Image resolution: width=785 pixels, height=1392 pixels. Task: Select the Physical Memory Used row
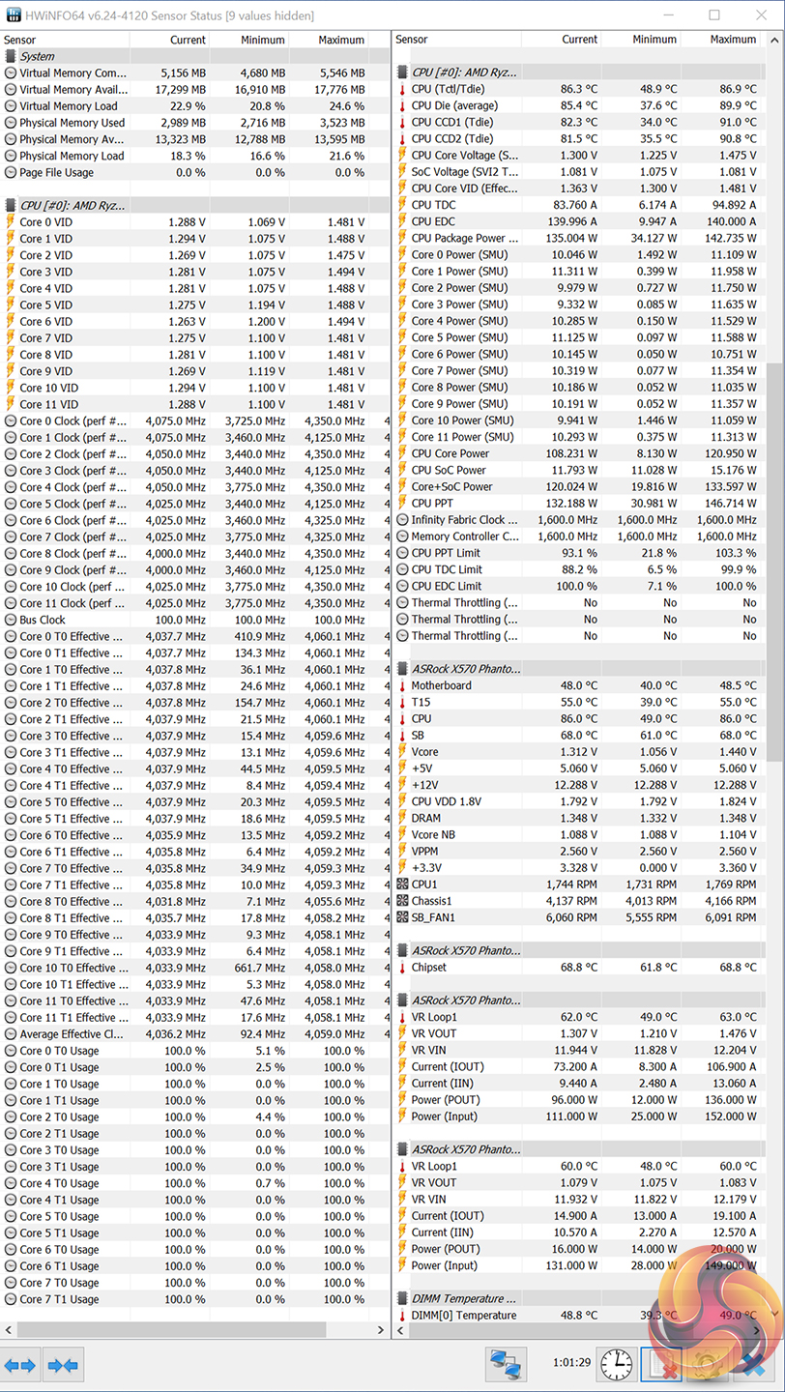(x=196, y=123)
